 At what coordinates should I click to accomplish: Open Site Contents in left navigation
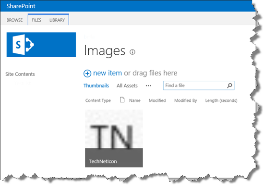click(x=20, y=74)
